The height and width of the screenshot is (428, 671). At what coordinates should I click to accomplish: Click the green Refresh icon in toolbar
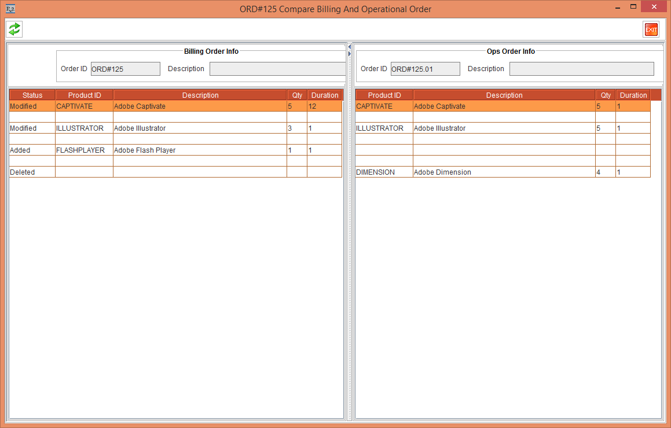point(14,29)
